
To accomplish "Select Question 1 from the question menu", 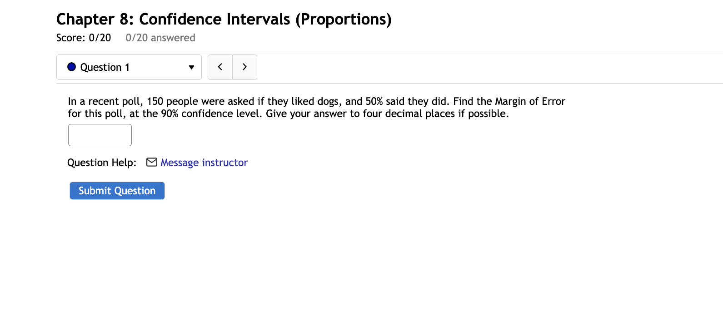I will (105, 67).
